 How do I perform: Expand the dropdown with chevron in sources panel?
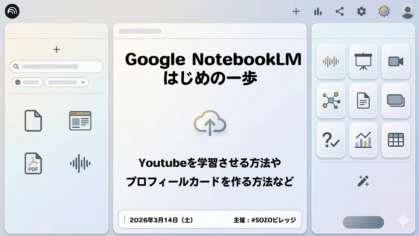(67, 82)
